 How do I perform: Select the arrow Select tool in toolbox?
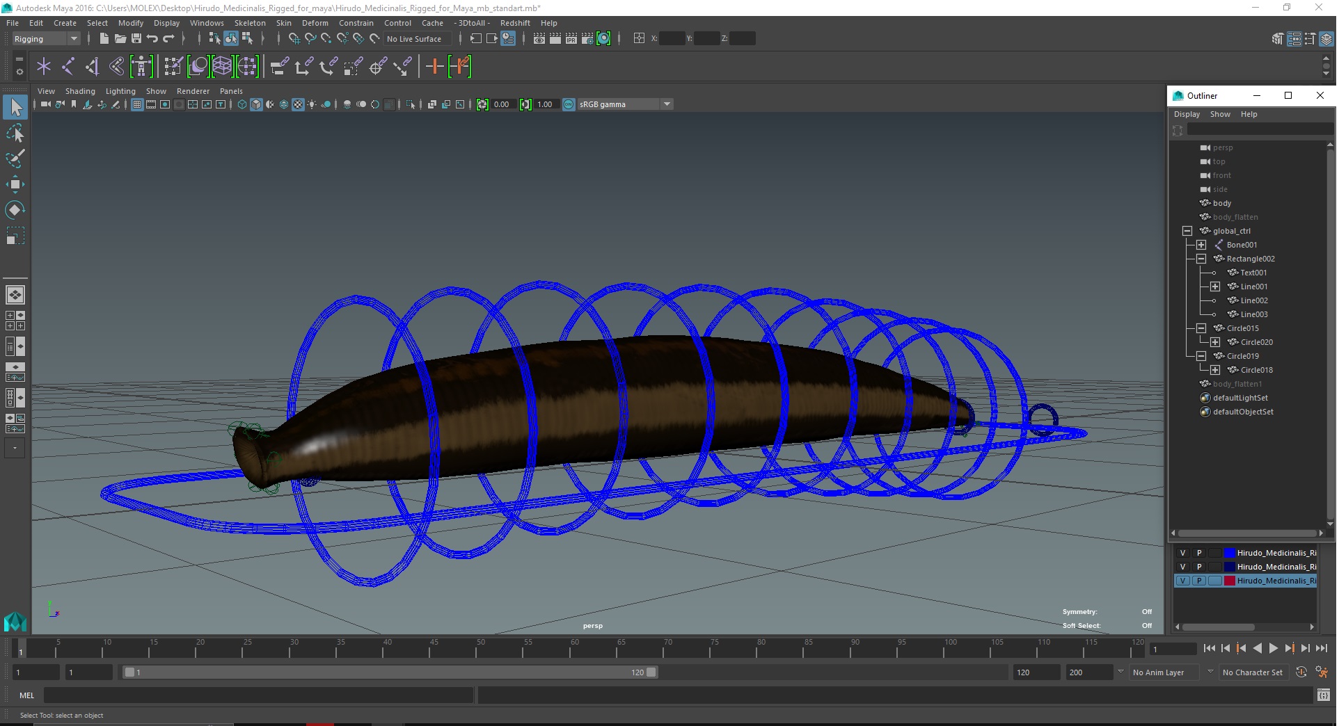click(15, 107)
